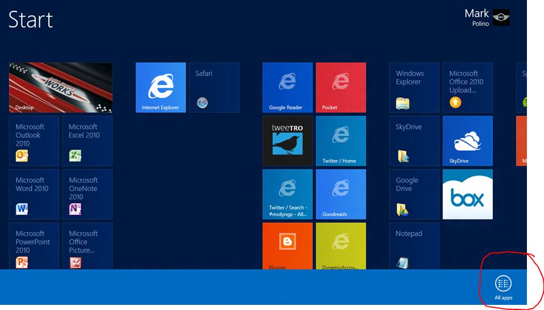Screen dimensions: 544x310
Task: Open Microsoft Excel 2010 tile
Action: coord(88,141)
